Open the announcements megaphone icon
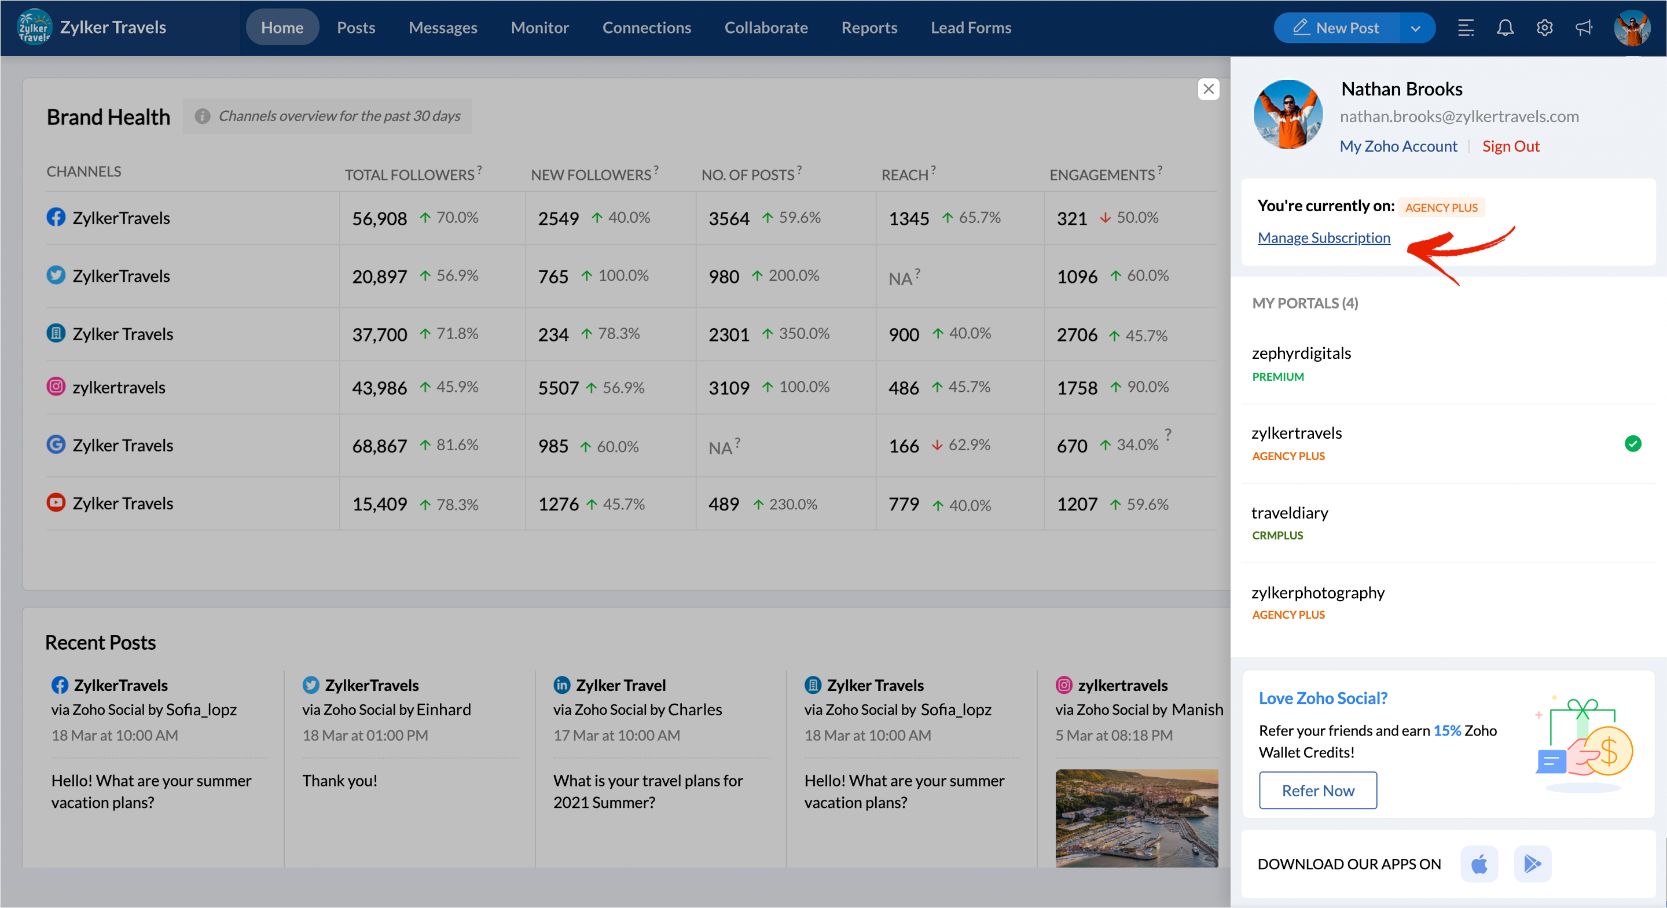Image resolution: width=1667 pixels, height=908 pixels. 1584,28
